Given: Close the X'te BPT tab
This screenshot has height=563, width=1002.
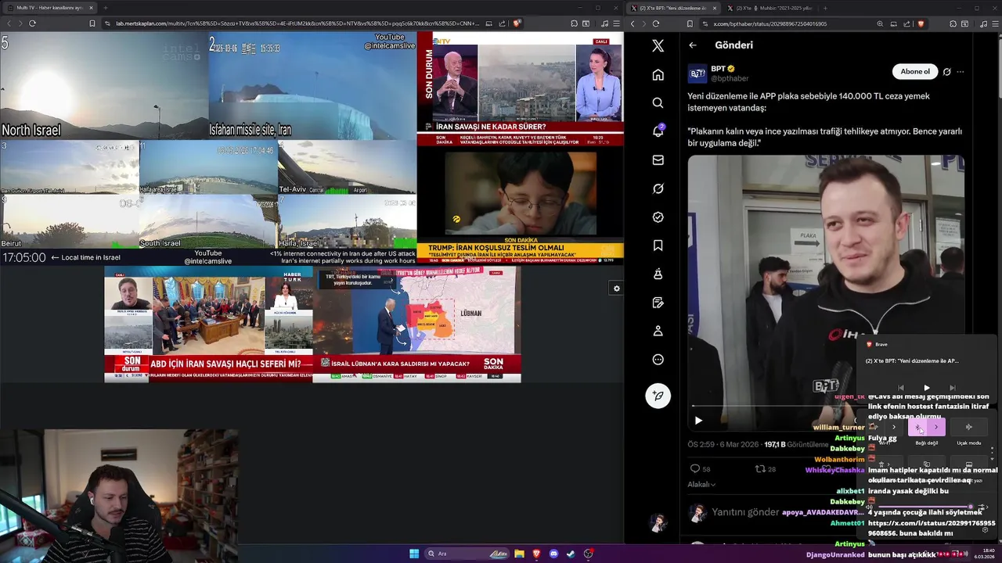Looking at the screenshot, I should 714,8.
